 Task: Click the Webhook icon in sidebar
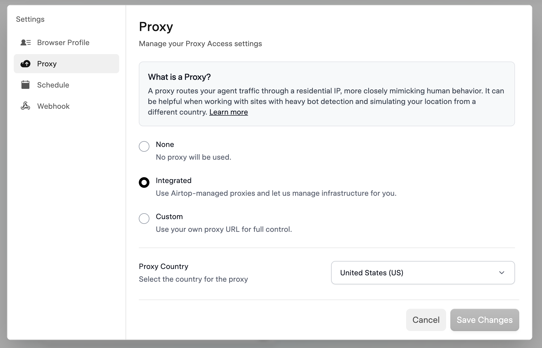(25, 106)
